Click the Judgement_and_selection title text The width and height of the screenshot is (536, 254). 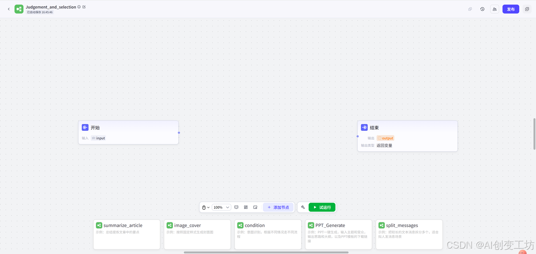tap(51, 7)
